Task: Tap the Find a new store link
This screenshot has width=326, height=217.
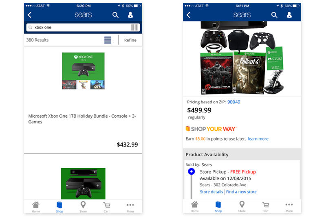Action: coord(241,192)
